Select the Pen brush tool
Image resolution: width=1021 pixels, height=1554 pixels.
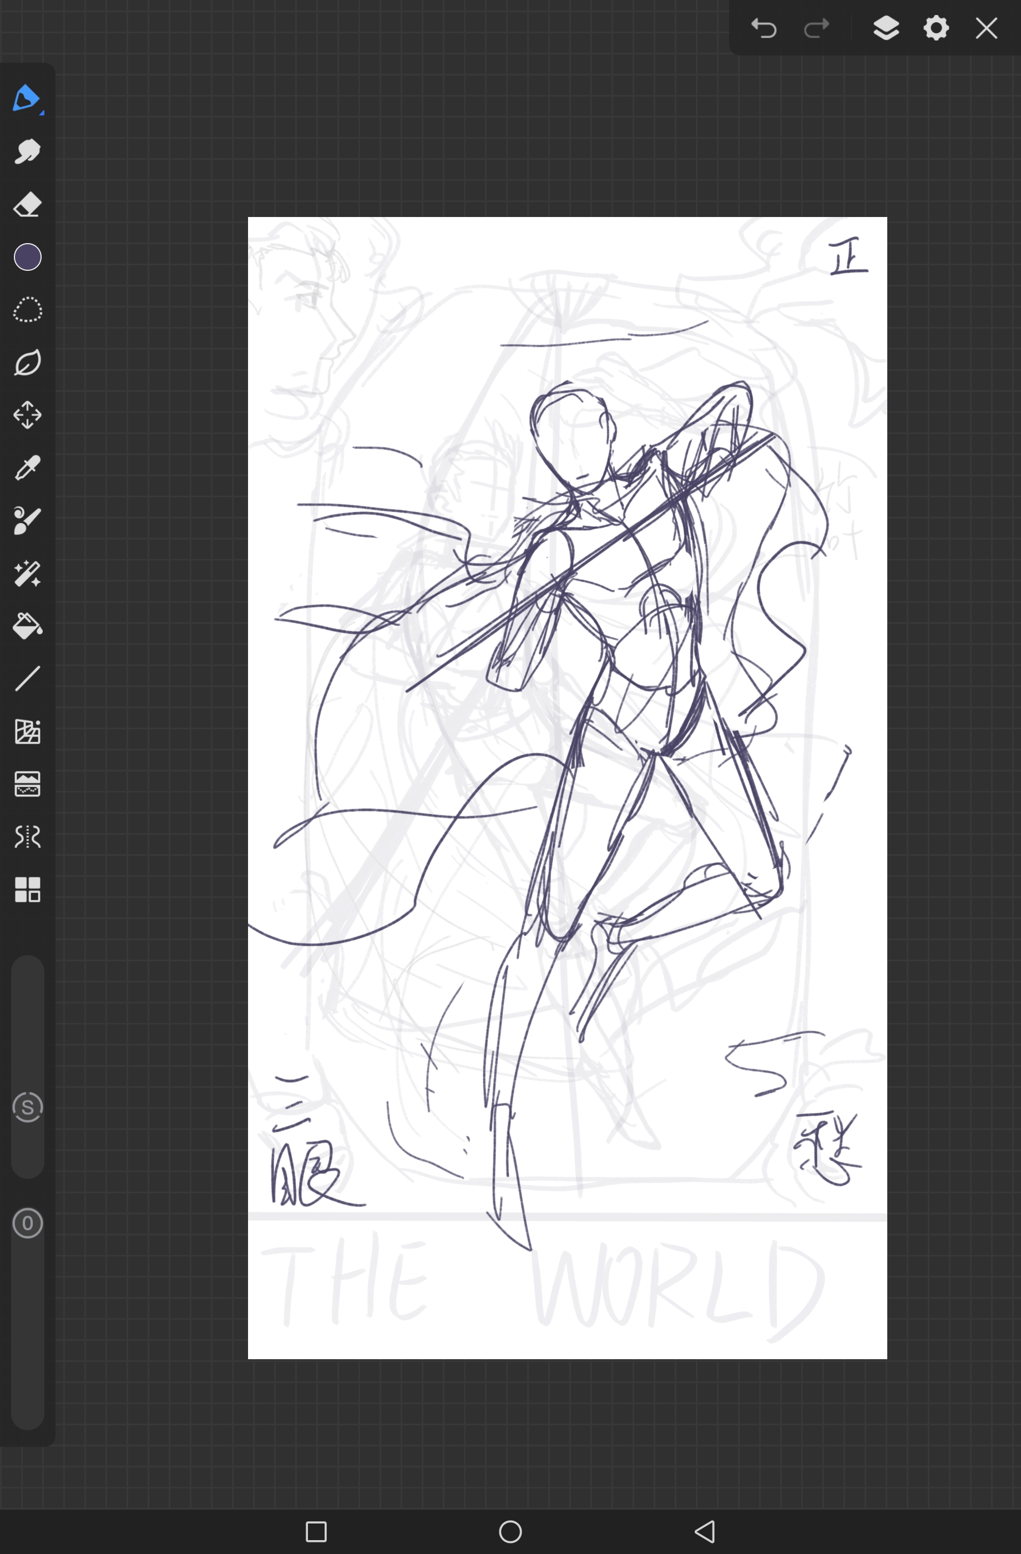27,99
